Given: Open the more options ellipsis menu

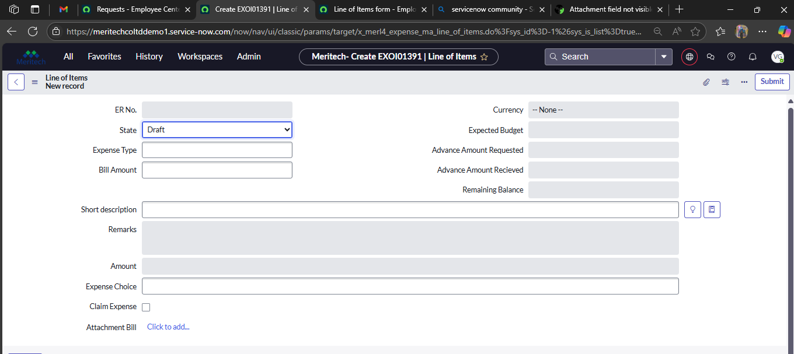Looking at the screenshot, I should click(744, 82).
